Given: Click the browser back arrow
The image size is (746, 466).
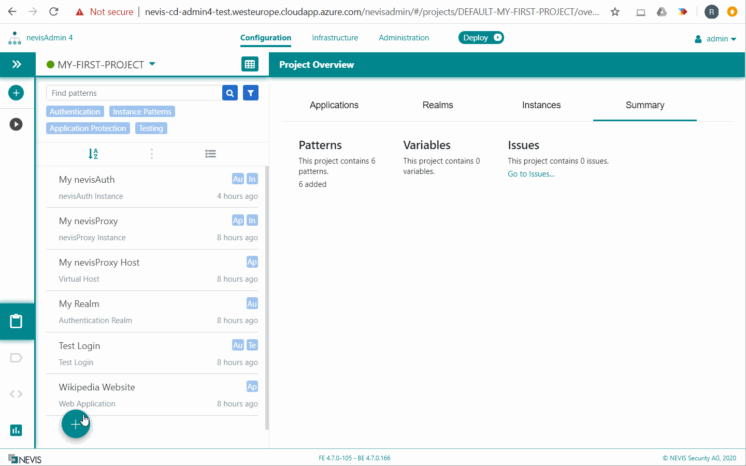Looking at the screenshot, I should pyautogui.click(x=12, y=11).
